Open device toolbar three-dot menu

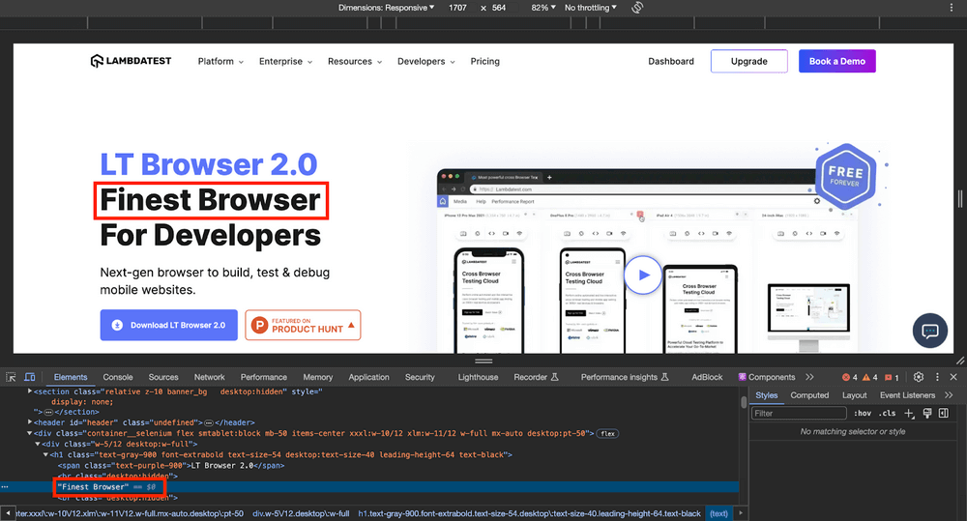coord(951,8)
